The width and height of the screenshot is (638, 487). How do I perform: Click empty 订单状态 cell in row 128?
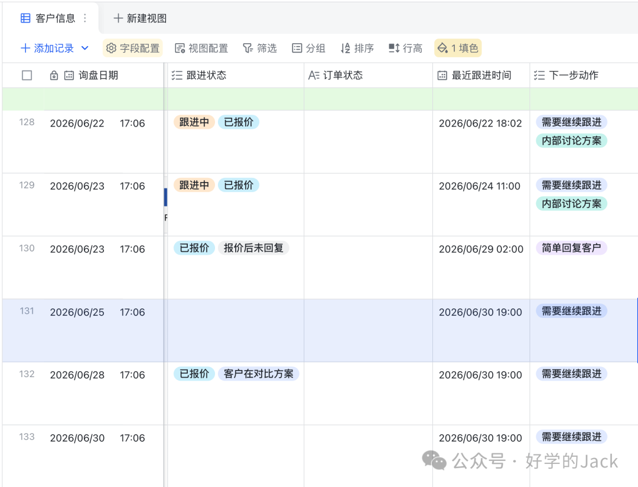368,142
